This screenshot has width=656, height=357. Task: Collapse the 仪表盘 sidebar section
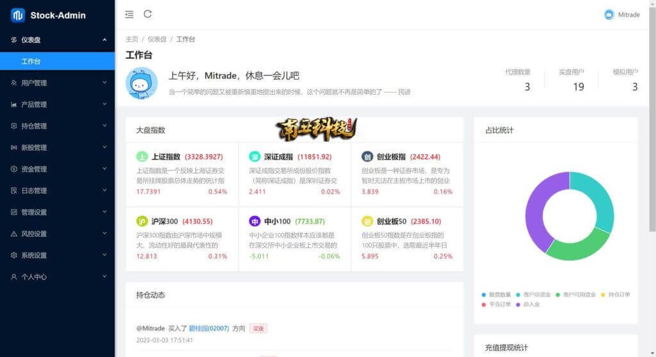pyautogui.click(x=57, y=40)
